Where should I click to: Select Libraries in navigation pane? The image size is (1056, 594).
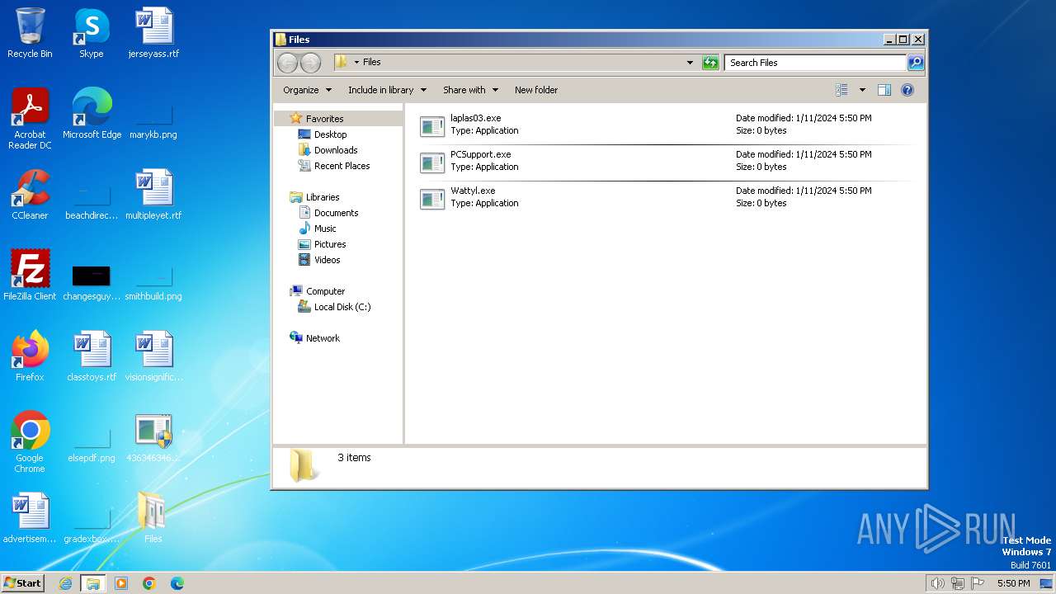(x=323, y=197)
